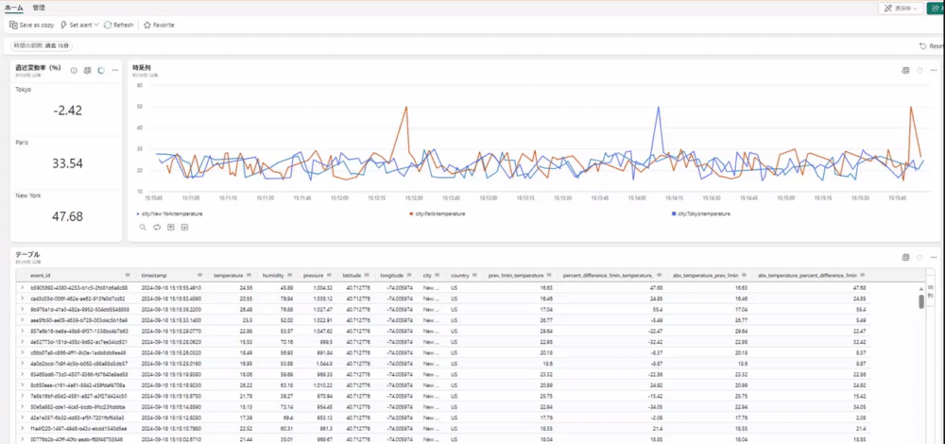Image resolution: width=945 pixels, height=444 pixels.
Task: Click pressure cell 1,027.47
Action: [x=322, y=309]
